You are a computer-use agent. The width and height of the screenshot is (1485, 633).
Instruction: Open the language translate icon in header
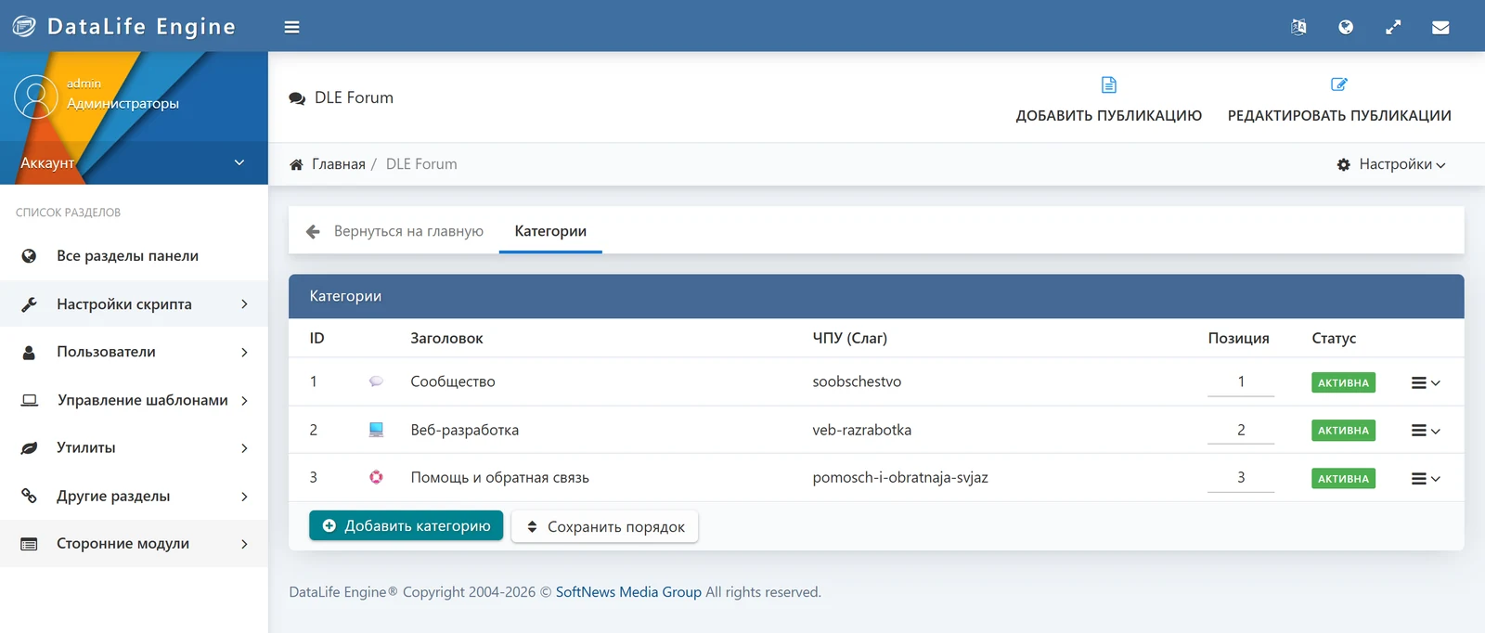click(x=1298, y=27)
